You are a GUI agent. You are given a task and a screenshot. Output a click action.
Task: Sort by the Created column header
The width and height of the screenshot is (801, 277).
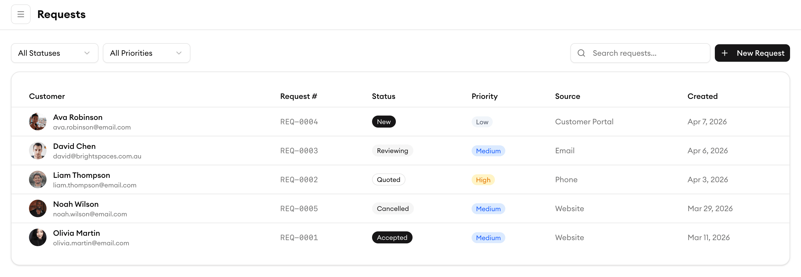tap(703, 96)
